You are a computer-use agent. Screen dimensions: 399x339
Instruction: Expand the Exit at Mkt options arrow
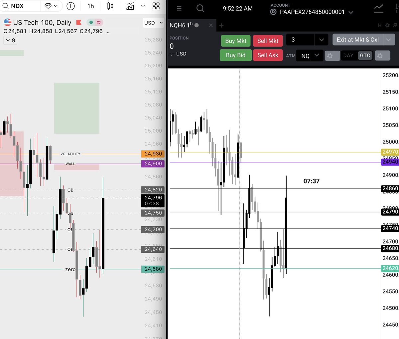(x=389, y=40)
